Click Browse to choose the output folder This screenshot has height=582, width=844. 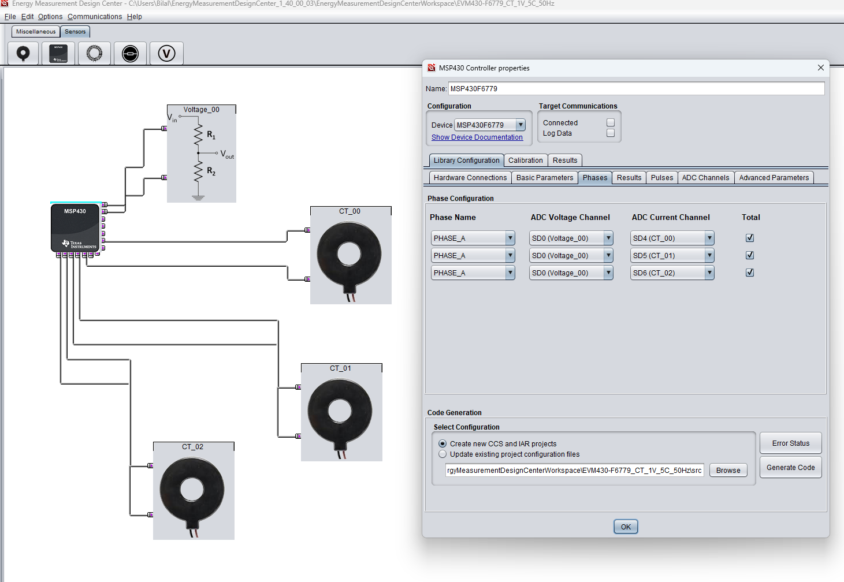point(728,471)
